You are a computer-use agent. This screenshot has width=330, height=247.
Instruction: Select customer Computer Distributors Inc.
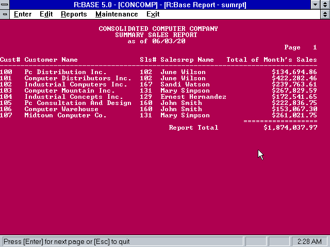[78, 78]
